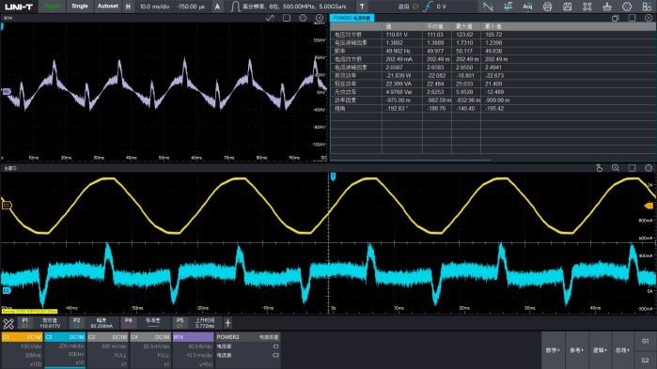Click the measurement ruler-and-pencil icon

click(8, 323)
